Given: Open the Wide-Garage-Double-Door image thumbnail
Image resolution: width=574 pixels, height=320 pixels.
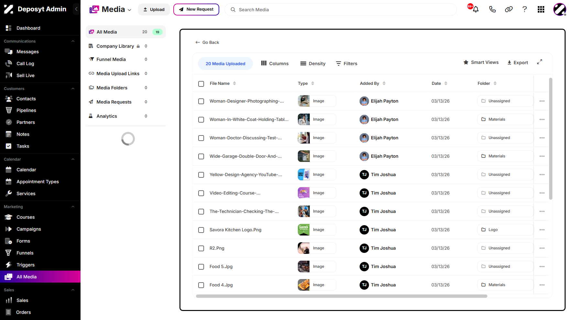Looking at the screenshot, I should (x=304, y=156).
